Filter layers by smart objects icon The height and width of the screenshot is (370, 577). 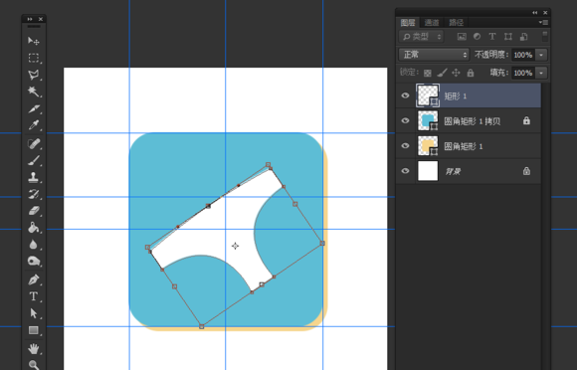point(523,37)
